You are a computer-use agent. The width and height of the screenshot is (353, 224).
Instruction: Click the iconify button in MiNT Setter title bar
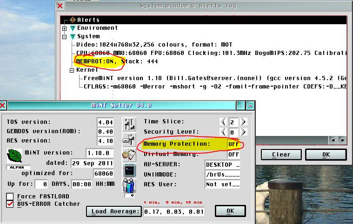coord(240,105)
